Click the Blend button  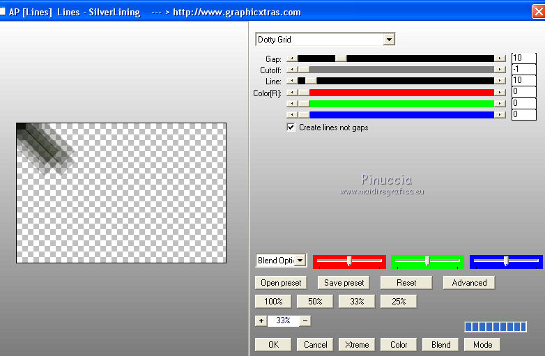[x=440, y=345]
